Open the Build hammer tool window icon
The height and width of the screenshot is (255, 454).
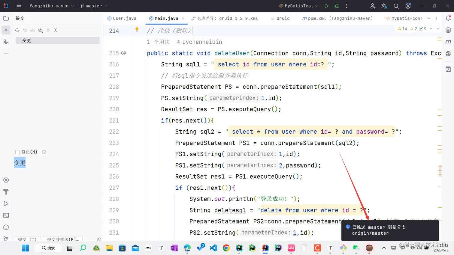click(6, 192)
